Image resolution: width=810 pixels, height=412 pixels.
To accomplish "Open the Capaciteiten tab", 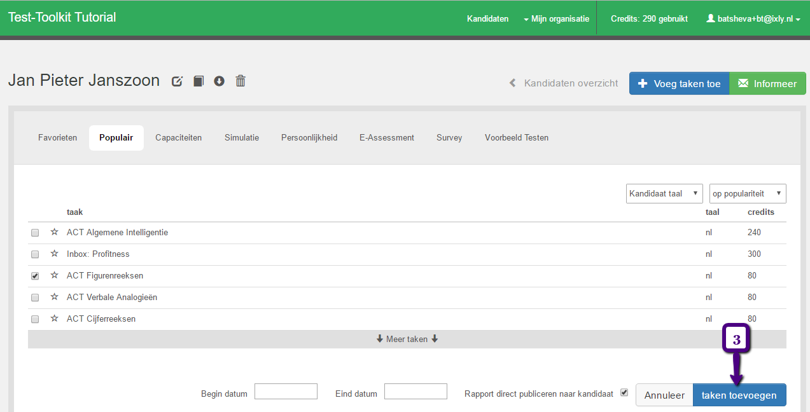I will coord(179,137).
